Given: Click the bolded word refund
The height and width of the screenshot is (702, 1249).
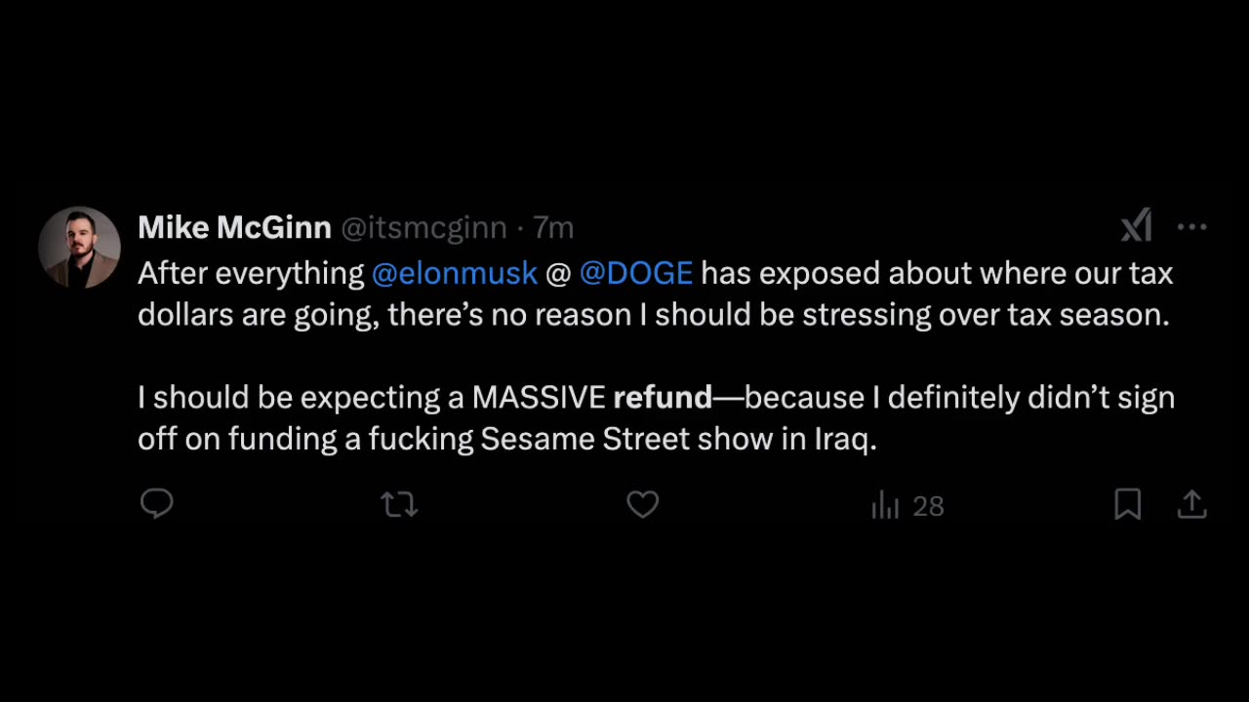Looking at the screenshot, I should (663, 398).
